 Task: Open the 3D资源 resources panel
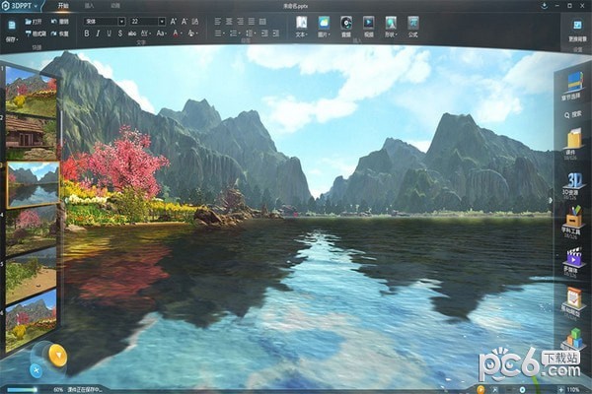[574, 183]
